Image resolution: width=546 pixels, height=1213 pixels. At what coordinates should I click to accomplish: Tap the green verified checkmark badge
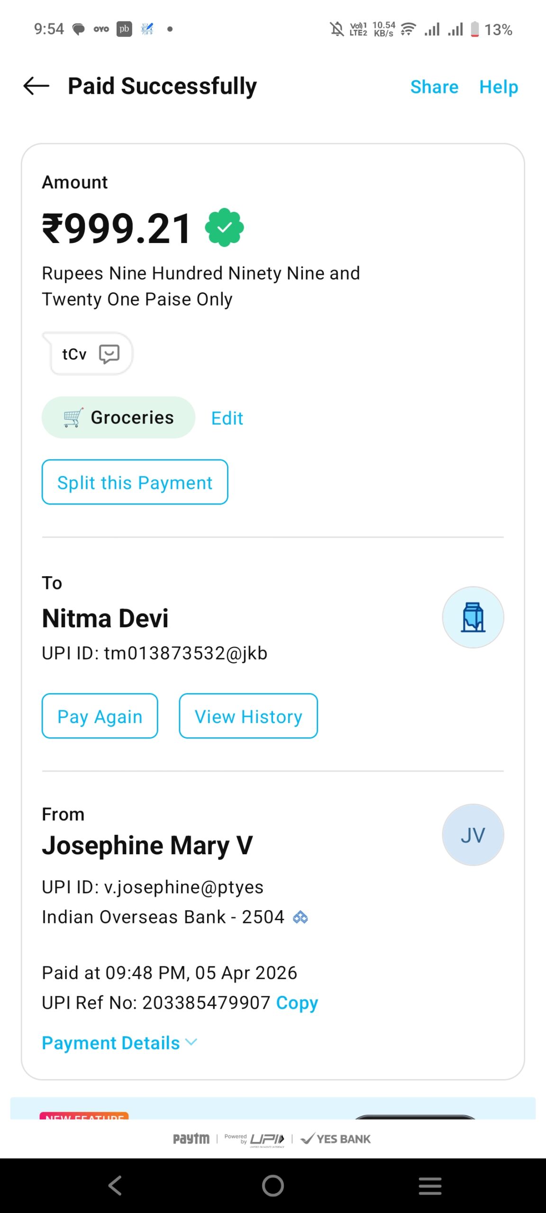224,228
